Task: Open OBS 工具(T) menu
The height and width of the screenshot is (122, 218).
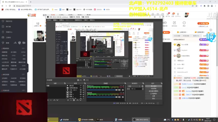Action: tap(86, 20)
